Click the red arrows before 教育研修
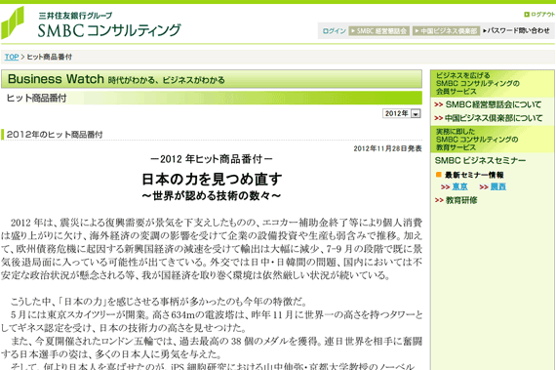This screenshot has height=370, width=556. (x=439, y=200)
